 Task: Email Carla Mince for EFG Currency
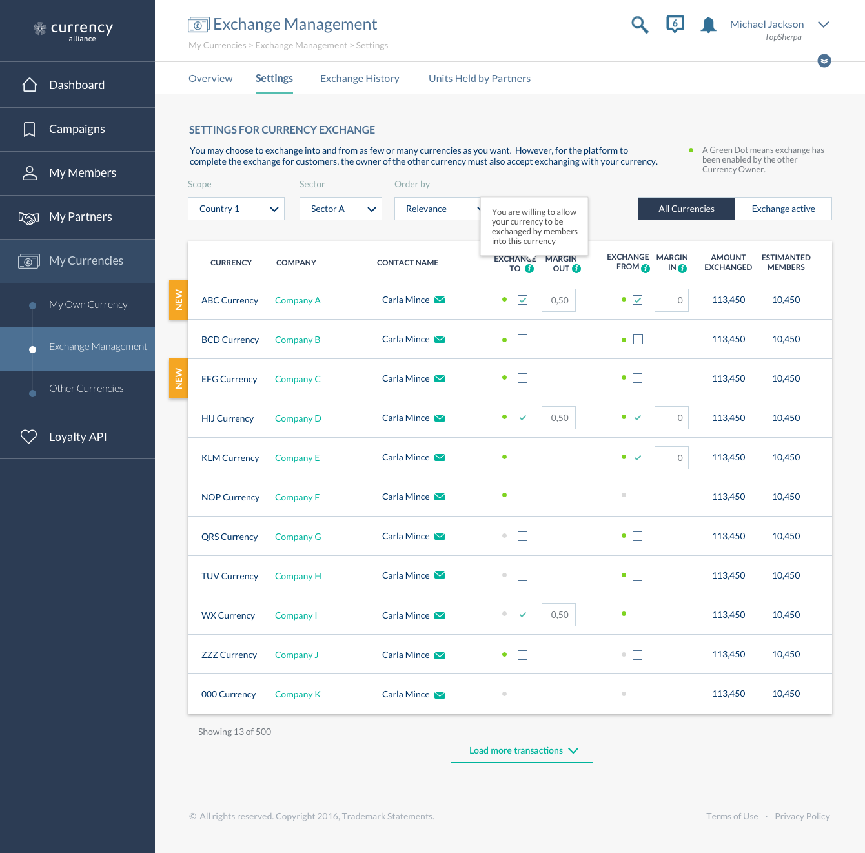pyautogui.click(x=440, y=378)
